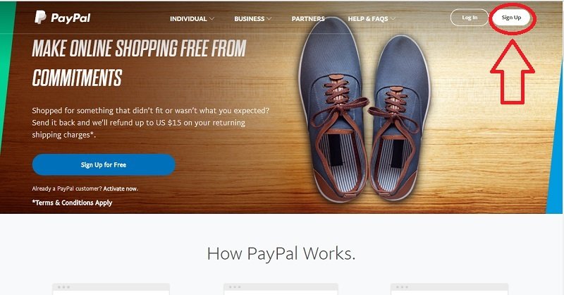Expand the chevron next to BUSINESS
564x295 pixels.
click(269, 19)
